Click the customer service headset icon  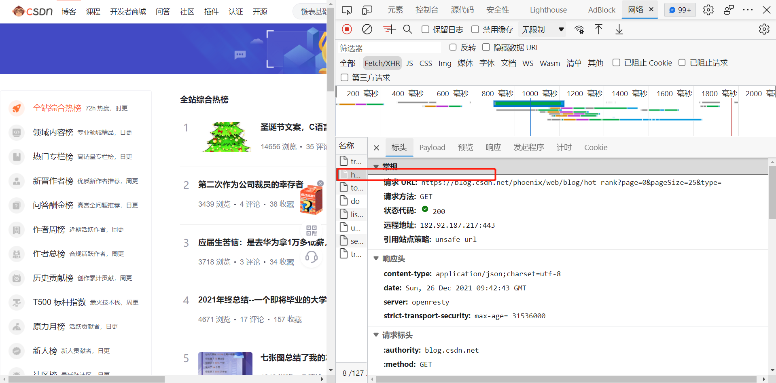(312, 257)
